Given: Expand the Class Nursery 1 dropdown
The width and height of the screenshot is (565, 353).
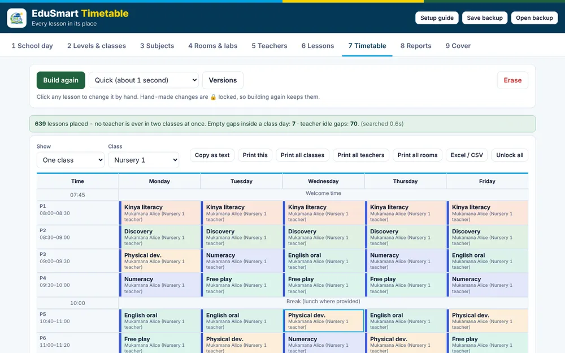Looking at the screenshot, I should click(x=144, y=160).
